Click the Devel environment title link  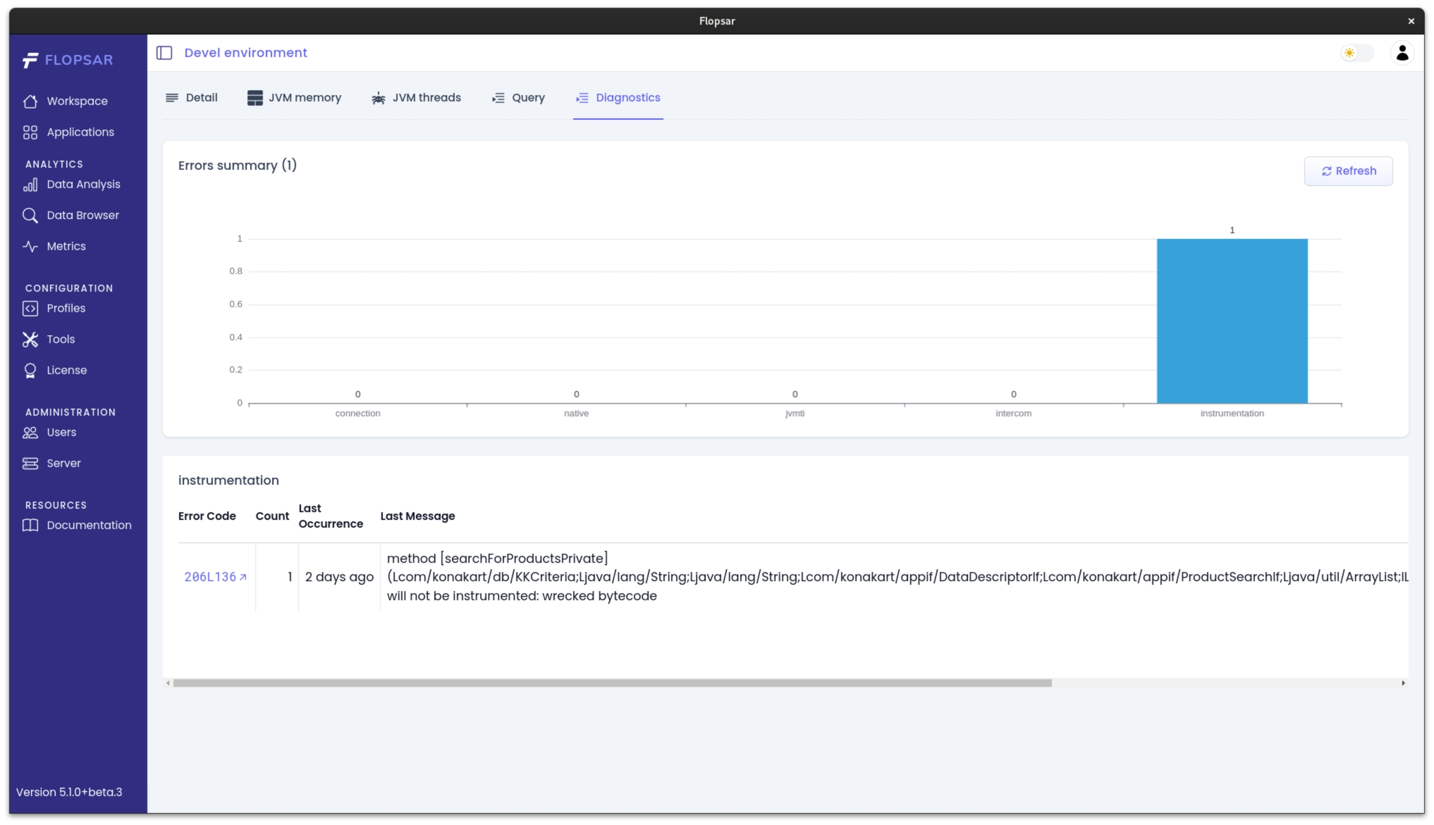245,53
